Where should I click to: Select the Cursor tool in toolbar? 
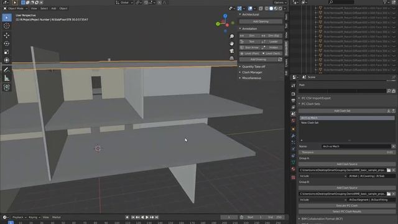point(7,26)
